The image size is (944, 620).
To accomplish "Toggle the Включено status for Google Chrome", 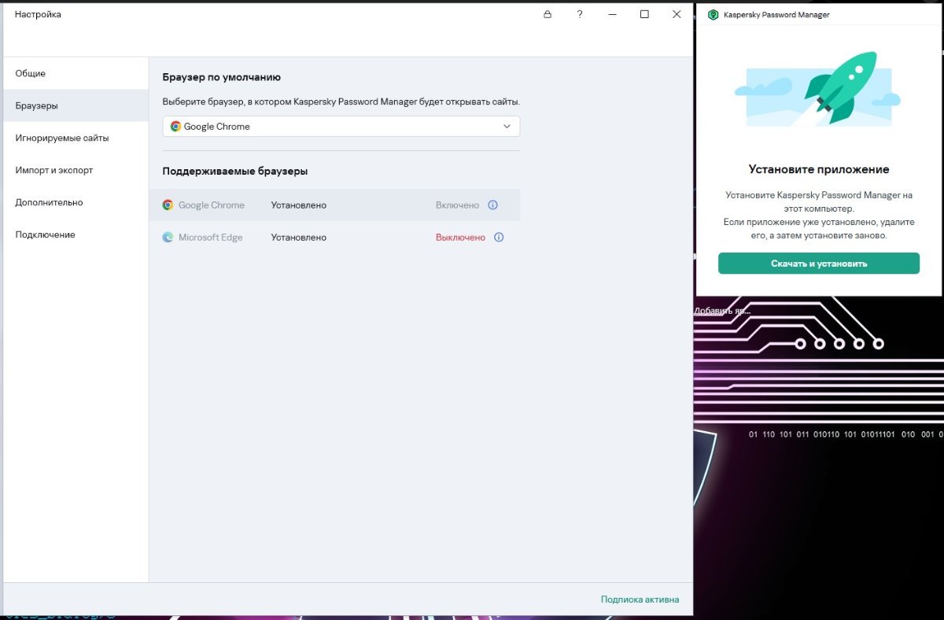I will click(457, 205).
